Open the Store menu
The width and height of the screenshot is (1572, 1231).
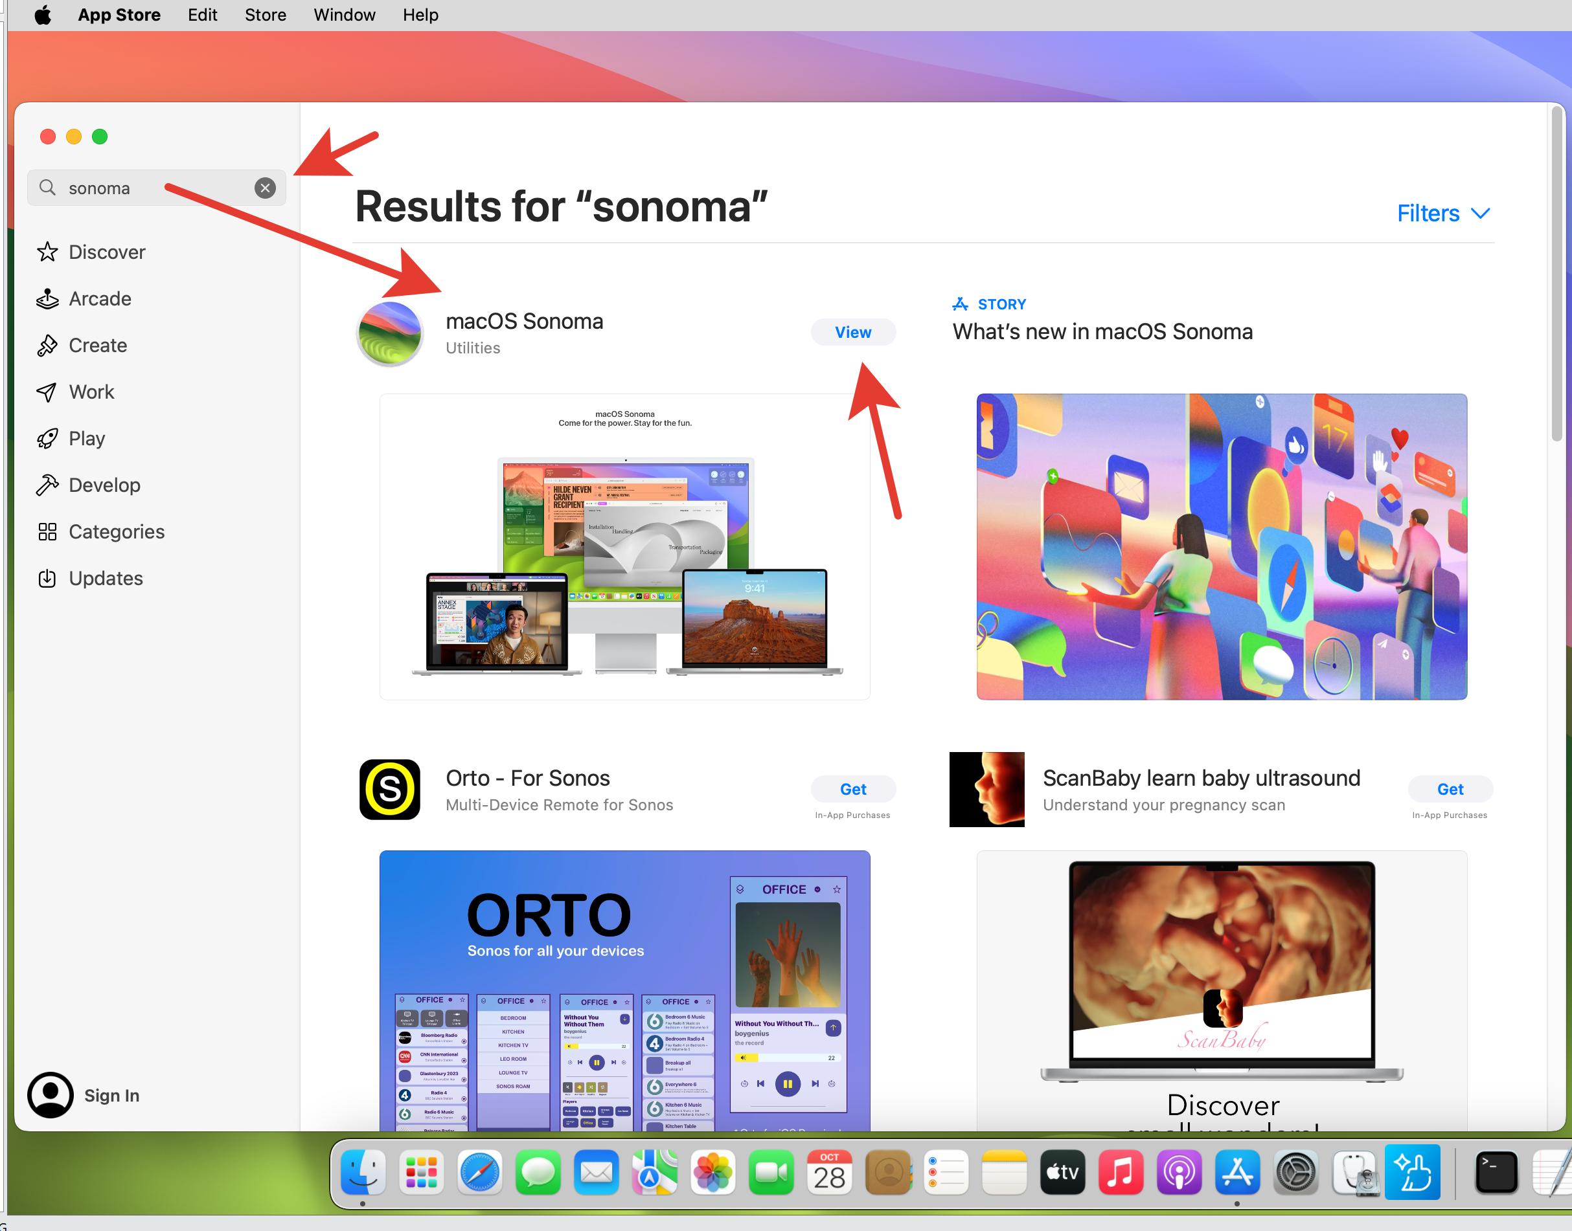click(266, 15)
